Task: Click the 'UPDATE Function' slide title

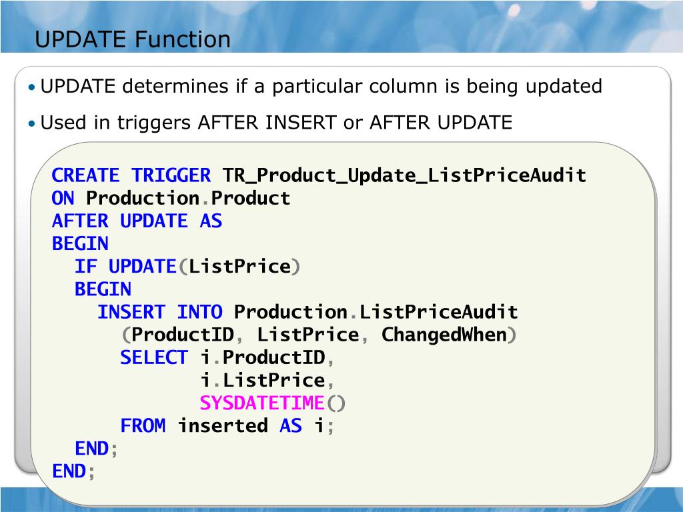Action: [x=133, y=39]
